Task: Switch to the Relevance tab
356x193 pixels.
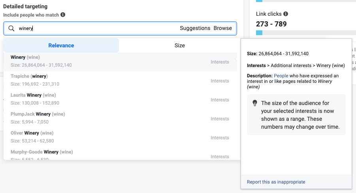Action: click(x=61, y=45)
